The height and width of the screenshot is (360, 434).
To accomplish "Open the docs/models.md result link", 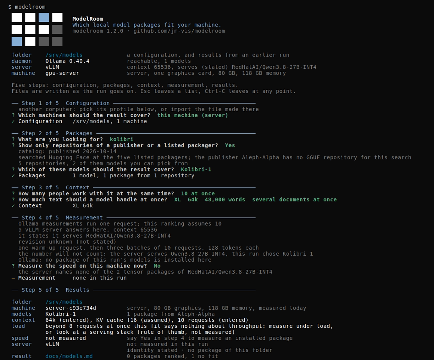I will [x=69, y=356].
